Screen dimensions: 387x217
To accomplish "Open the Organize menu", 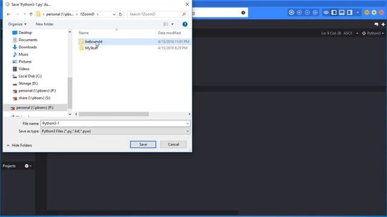I will pos(18,24).
